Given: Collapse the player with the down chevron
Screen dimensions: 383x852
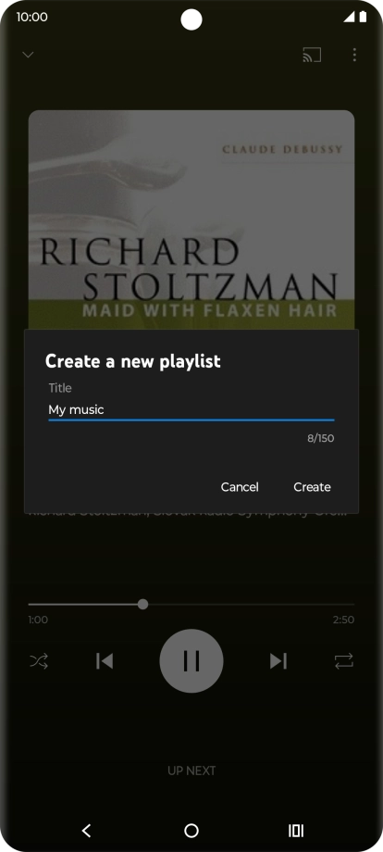Looking at the screenshot, I should click(28, 55).
